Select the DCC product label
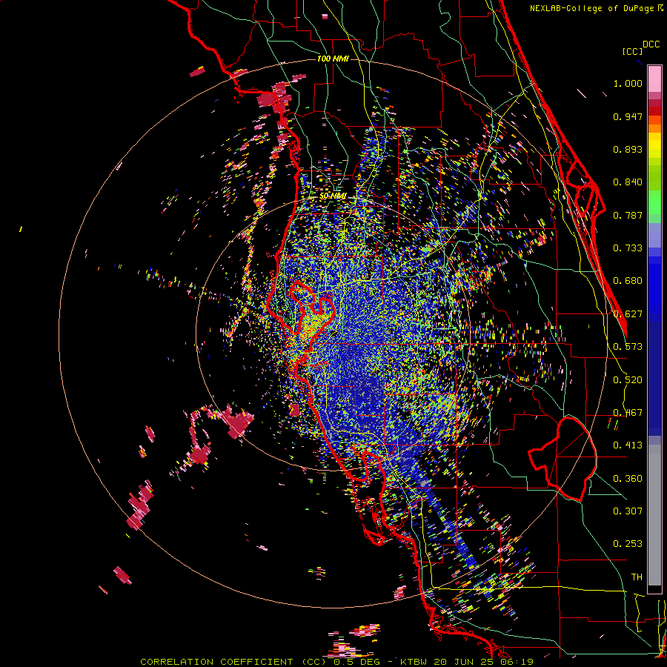667x667 pixels. [651, 44]
